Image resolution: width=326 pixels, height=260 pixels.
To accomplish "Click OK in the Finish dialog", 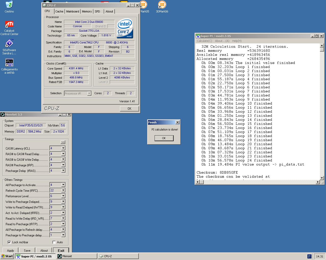I will 164,138.
